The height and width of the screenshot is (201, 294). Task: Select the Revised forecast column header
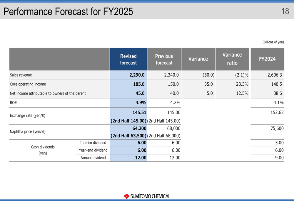coord(128,59)
